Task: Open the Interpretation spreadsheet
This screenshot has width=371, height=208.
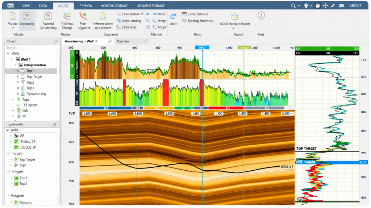Action: (x=103, y=21)
